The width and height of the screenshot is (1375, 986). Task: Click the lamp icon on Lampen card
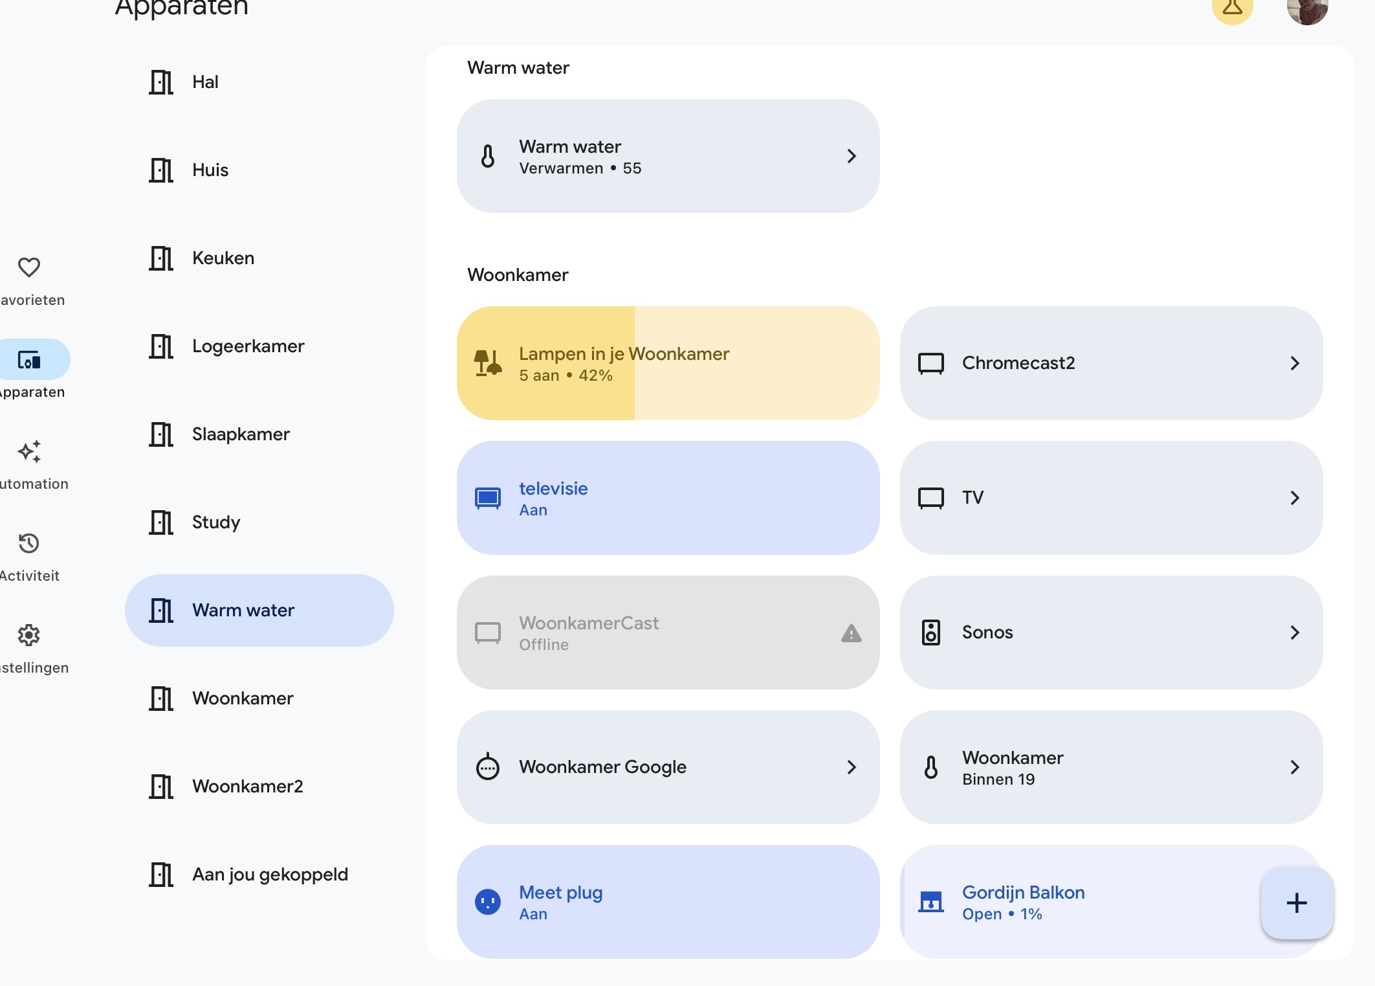pyautogui.click(x=488, y=363)
